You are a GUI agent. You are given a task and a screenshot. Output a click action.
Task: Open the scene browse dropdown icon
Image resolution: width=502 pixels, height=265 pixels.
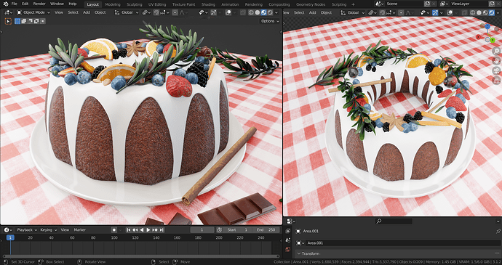click(x=379, y=4)
